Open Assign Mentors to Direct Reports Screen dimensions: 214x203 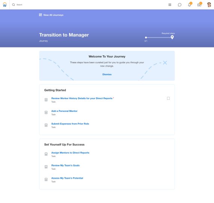tap(70, 153)
